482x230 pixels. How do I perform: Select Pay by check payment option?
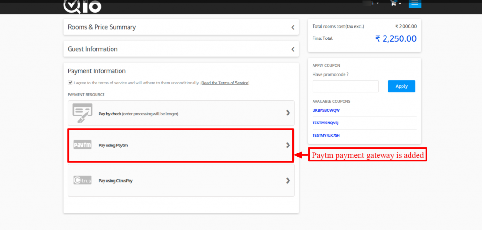click(181, 113)
